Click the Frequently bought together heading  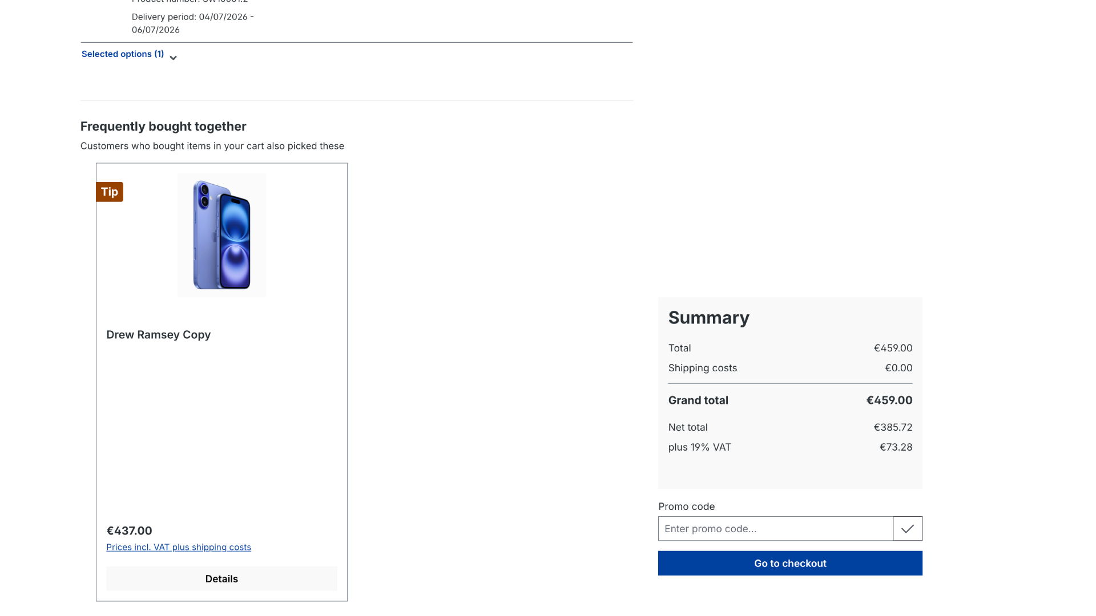(x=163, y=127)
